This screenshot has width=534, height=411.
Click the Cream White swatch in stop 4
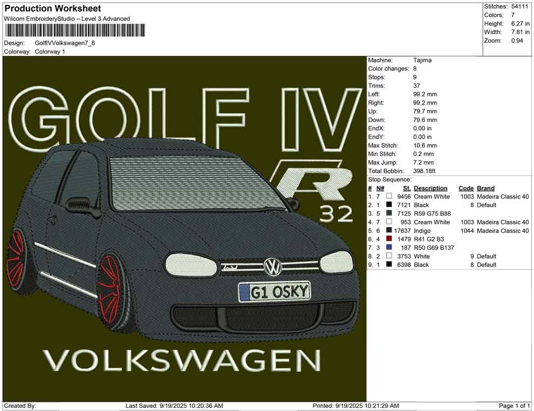[389, 222]
